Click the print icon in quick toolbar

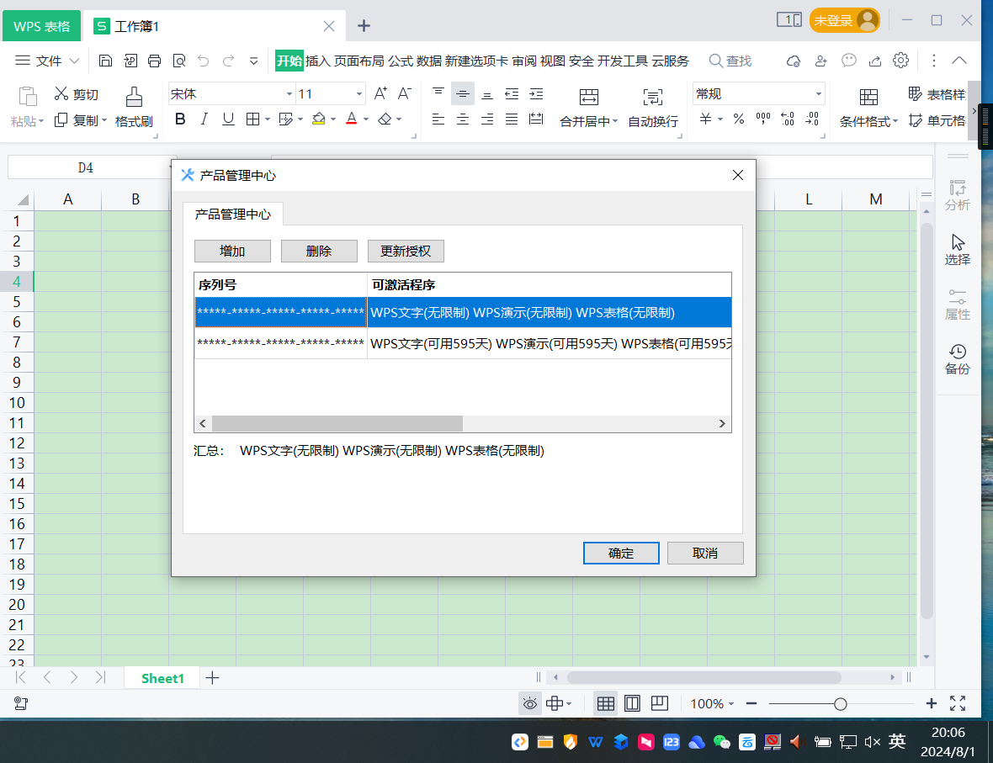[154, 61]
